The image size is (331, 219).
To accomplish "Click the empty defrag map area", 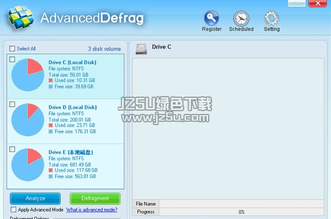I will coord(228,128).
